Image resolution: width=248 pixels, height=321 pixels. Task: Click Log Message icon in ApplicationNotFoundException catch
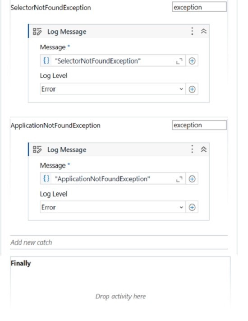[x=37, y=149]
